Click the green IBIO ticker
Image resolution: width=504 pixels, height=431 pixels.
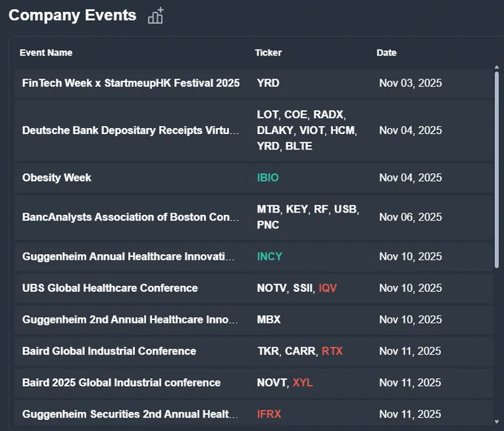pos(268,178)
